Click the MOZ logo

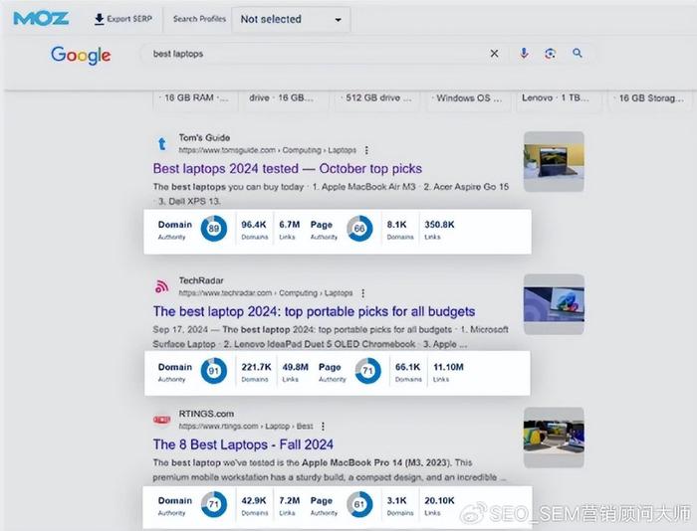point(41,19)
